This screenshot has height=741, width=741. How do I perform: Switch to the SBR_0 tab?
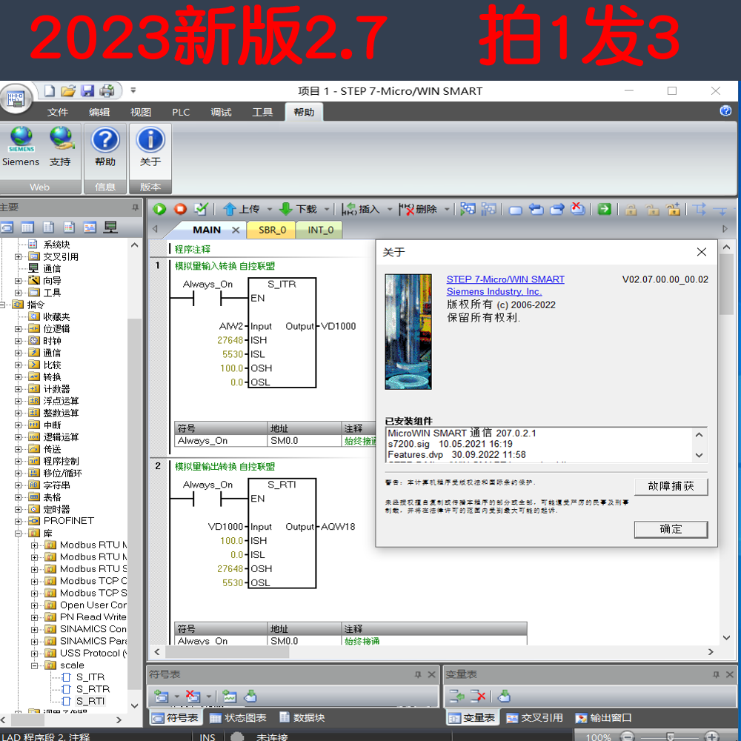pyautogui.click(x=272, y=230)
